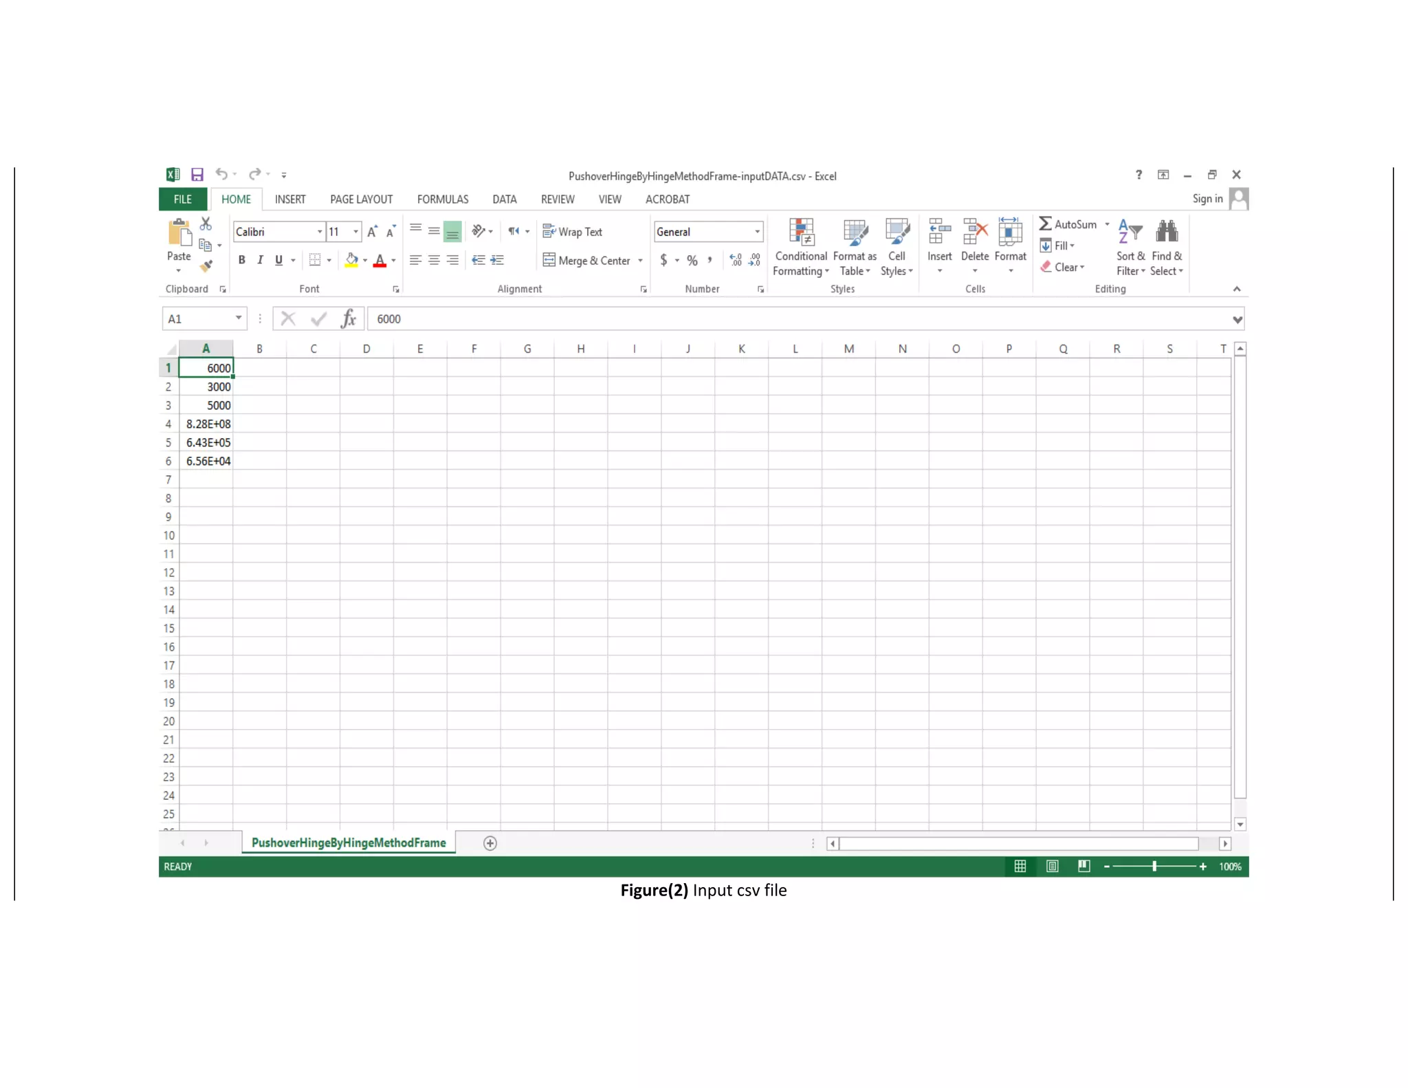Viewport: 1408px width, 1088px height.
Task: Switch to Page Layout view in status bar
Action: [1052, 867]
